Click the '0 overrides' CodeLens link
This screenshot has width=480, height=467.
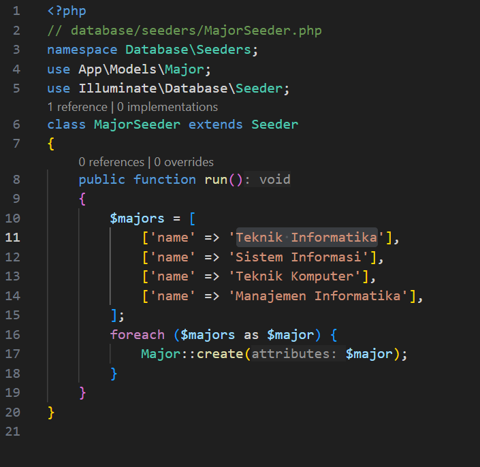[x=184, y=162]
